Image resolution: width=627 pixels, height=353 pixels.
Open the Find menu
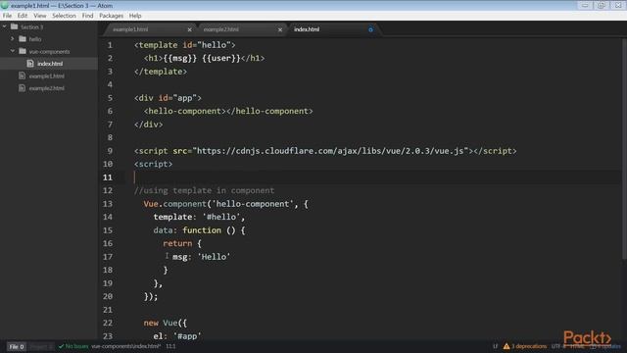click(87, 16)
